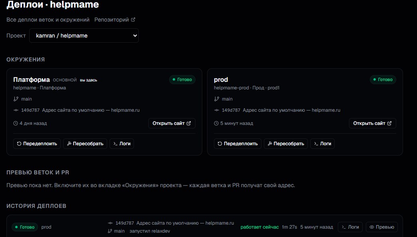This screenshot has height=237, width=417.
Task: Open Логи in the deploy history row
Action: pyautogui.click(x=350, y=227)
